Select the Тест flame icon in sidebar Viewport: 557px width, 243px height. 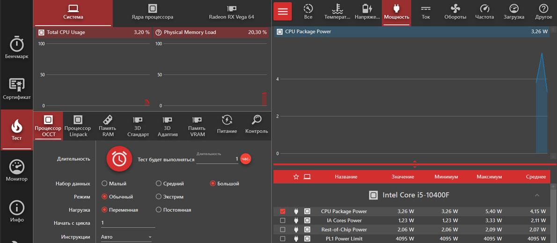coord(16,129)
